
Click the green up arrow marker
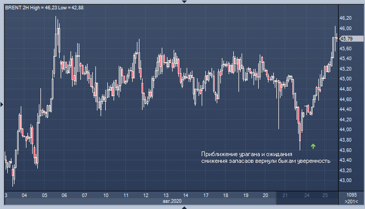313,146
